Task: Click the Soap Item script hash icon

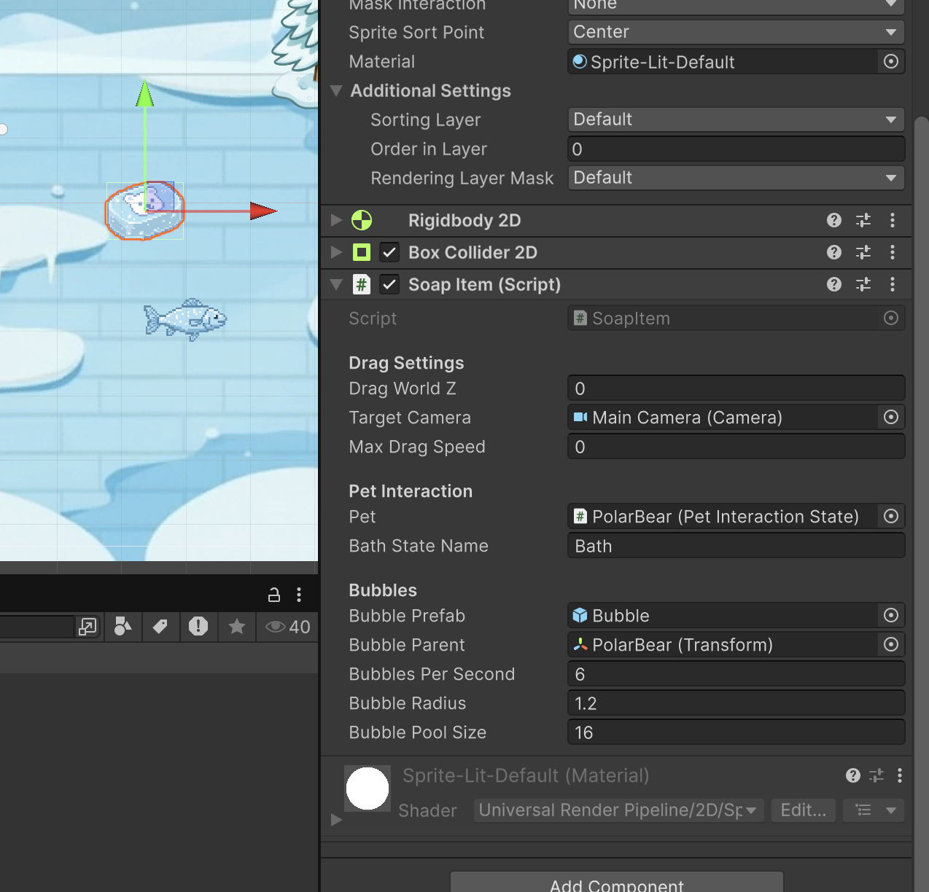Action: 362,284
